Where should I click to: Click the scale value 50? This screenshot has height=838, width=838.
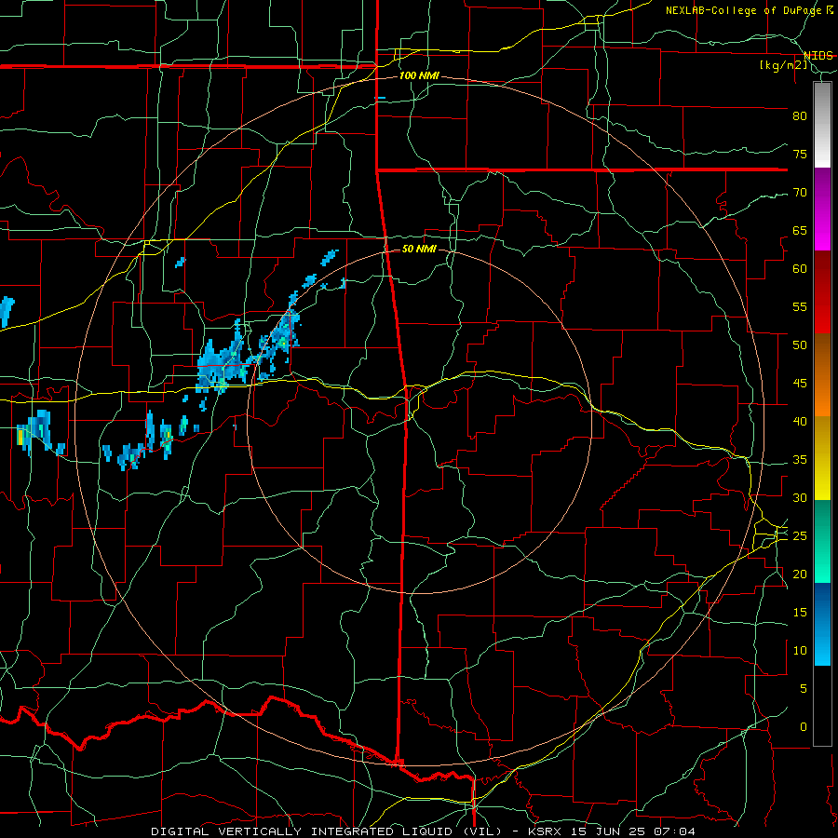(800, 345)
